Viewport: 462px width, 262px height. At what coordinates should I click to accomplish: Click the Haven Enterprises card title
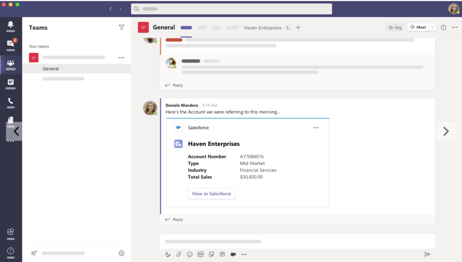tap(214, 144)
